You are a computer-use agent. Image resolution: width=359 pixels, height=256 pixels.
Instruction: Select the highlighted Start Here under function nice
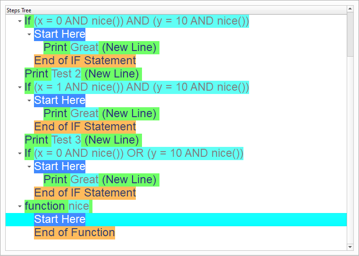click(x=59, y=220)
